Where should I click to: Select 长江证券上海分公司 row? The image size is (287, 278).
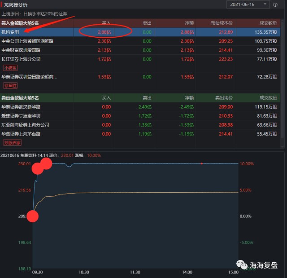click(x=140, y=59)
